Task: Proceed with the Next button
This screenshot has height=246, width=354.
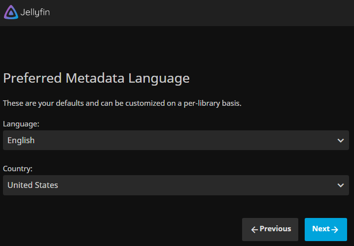Action: click(325, 229)
